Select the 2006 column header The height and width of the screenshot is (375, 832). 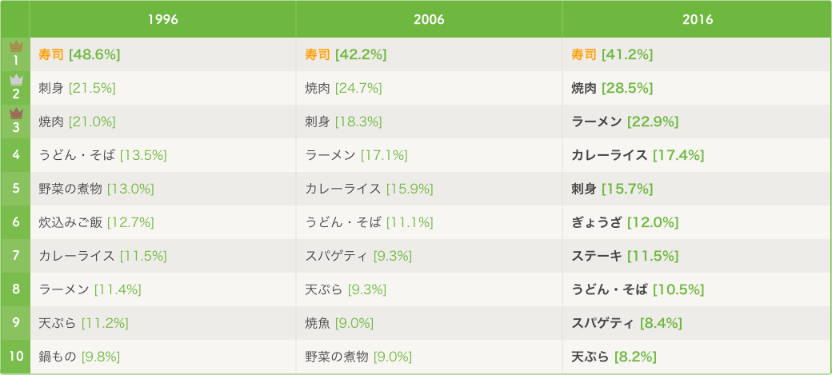429,19
